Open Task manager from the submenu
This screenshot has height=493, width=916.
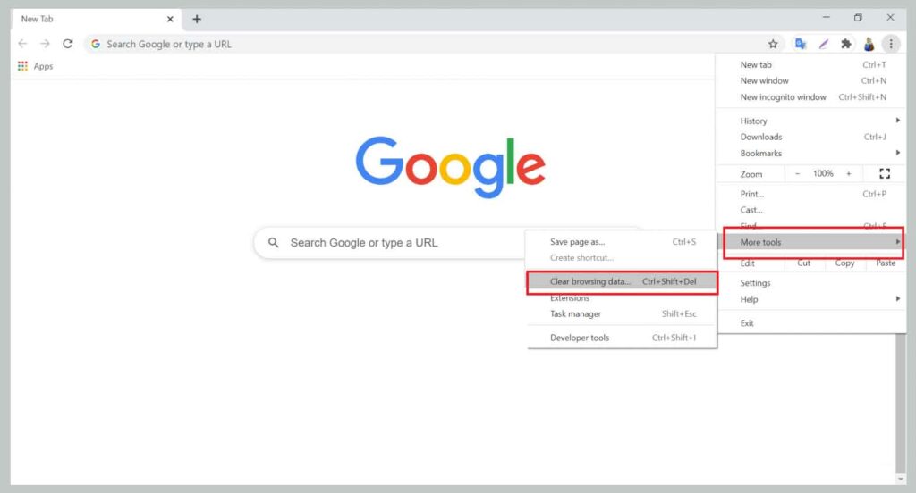coord(623,313)
